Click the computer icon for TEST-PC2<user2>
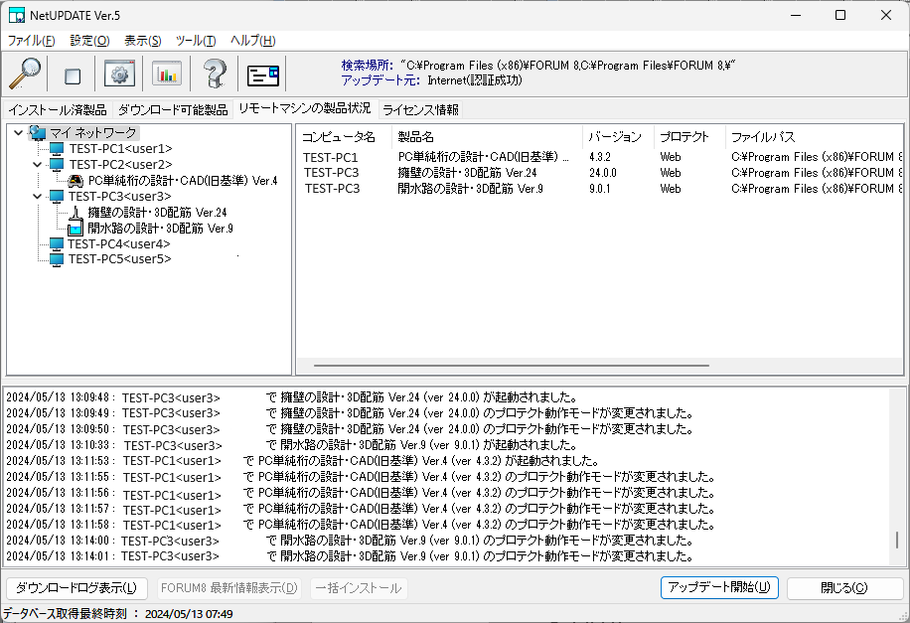 57,165
